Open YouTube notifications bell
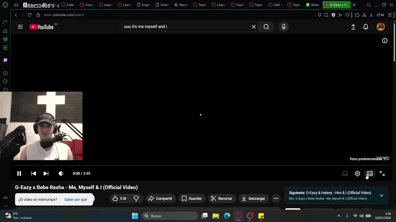The image size is (396, 222). (x=366, y=27)
